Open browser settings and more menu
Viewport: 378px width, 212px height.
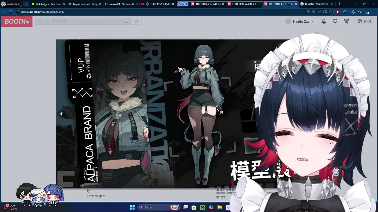tap(374, 12)
